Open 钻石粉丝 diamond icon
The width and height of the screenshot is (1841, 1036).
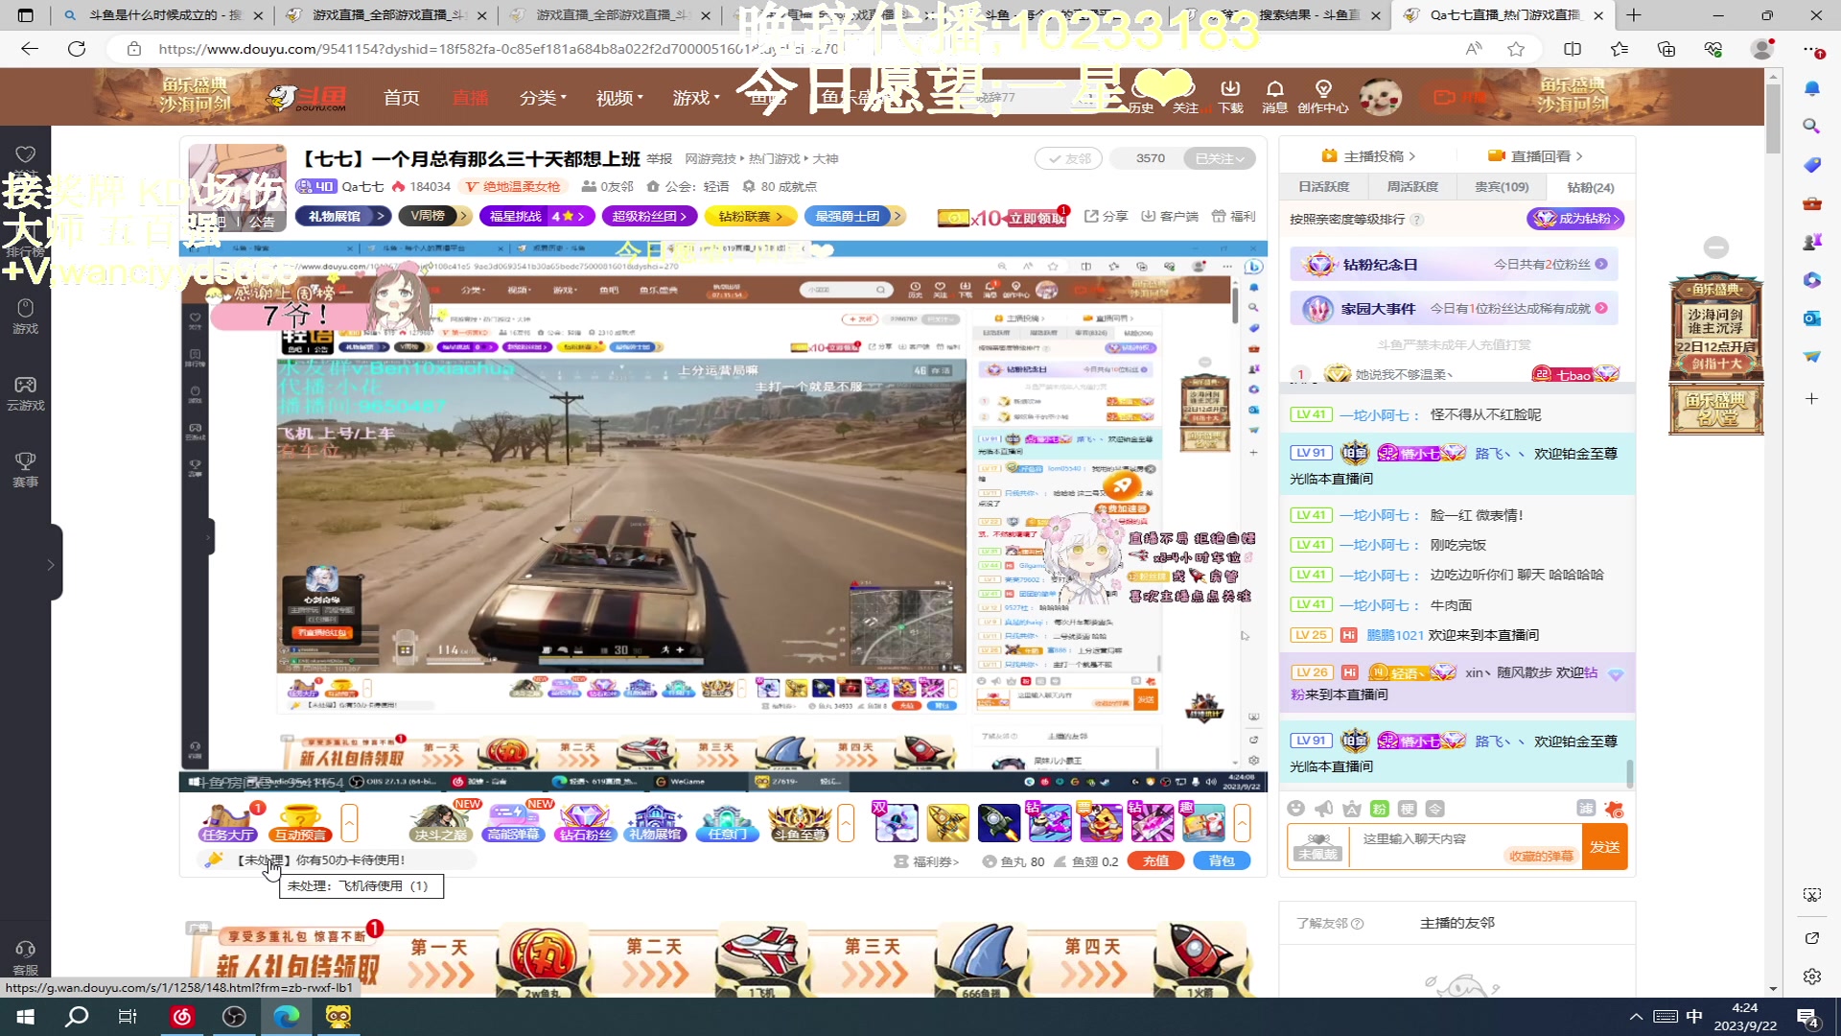coord(585,823)
